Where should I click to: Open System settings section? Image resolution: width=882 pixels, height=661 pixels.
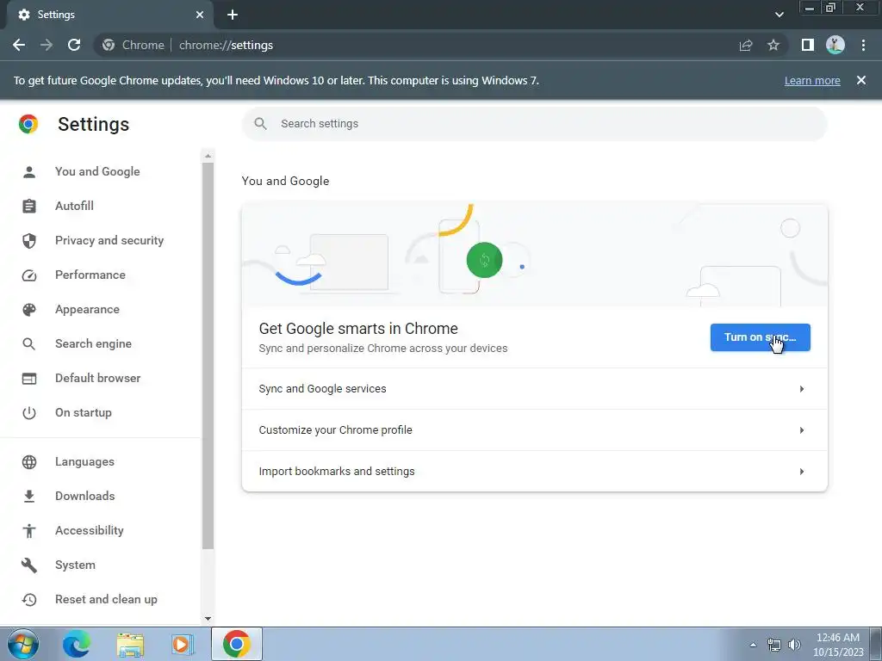(x=75, y=565)
